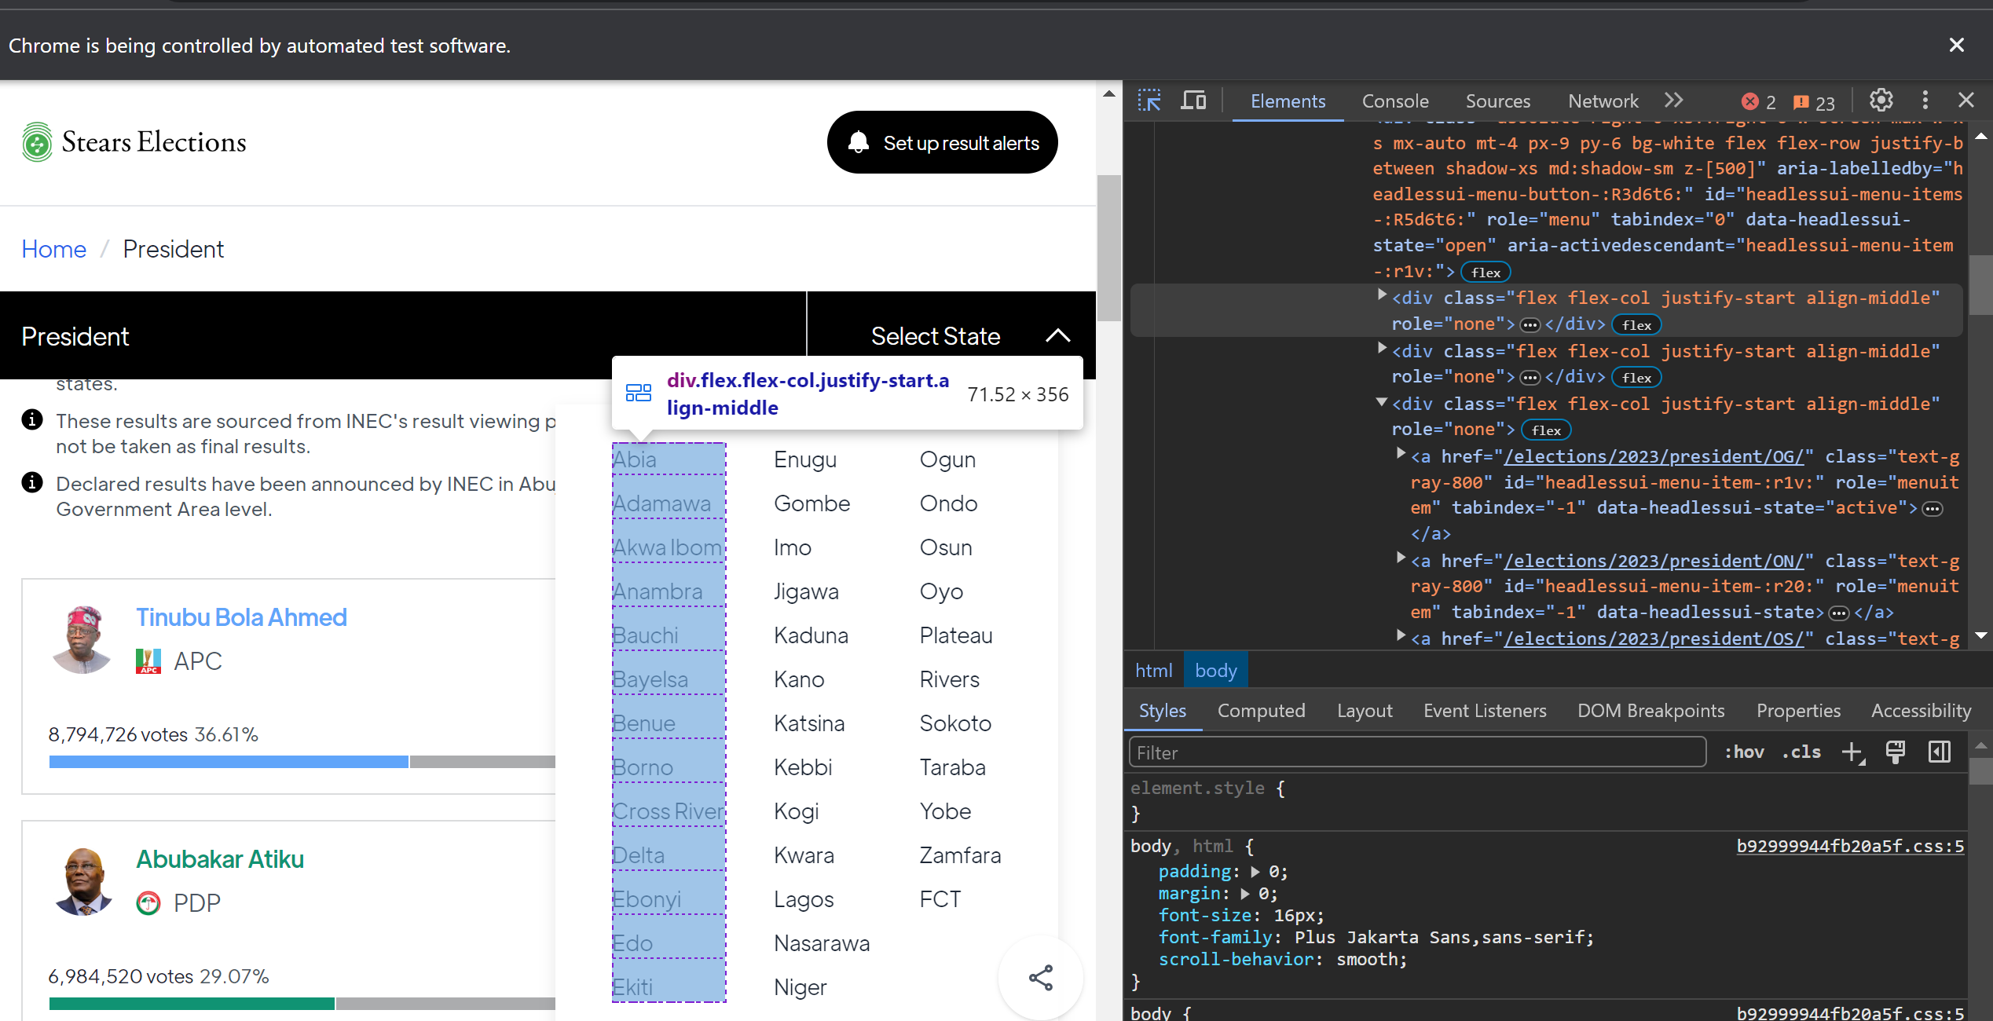Image resolution: width=1993 pixels, height=1021 pixels.
Task: Click the New Style Rule plus icon
Action: 1852,752
